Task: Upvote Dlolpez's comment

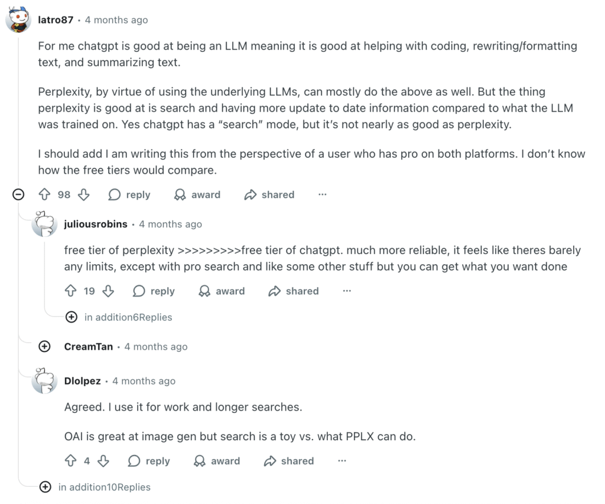Action: point(71,461)
